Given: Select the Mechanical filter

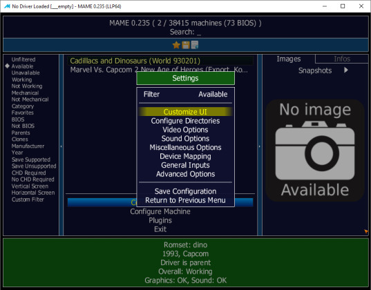Looking at the screenshot, I should (x=25, y=93).
